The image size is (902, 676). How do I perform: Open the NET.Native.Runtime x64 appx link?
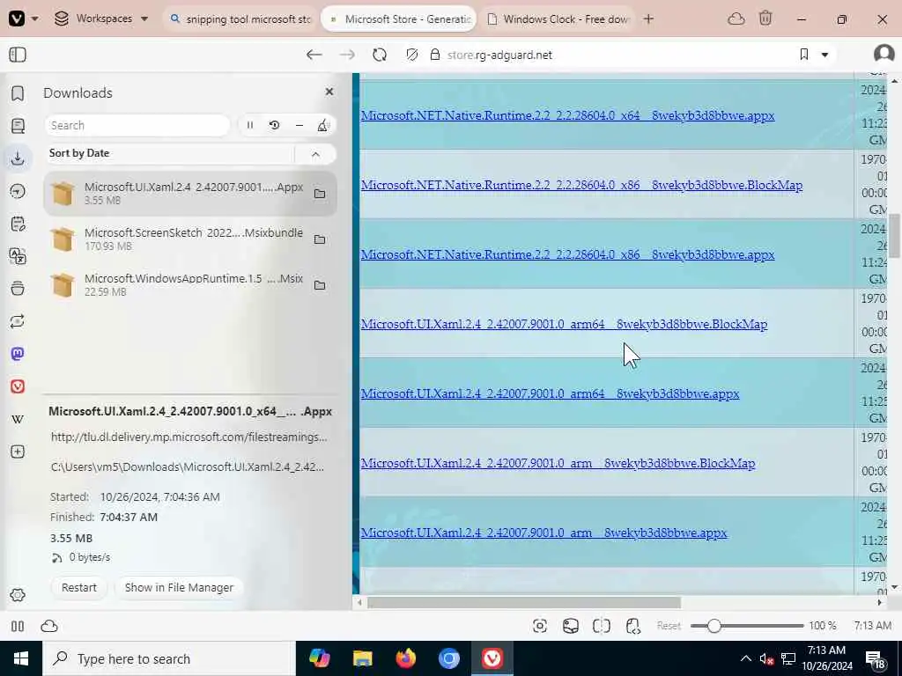tap(568, 115)
